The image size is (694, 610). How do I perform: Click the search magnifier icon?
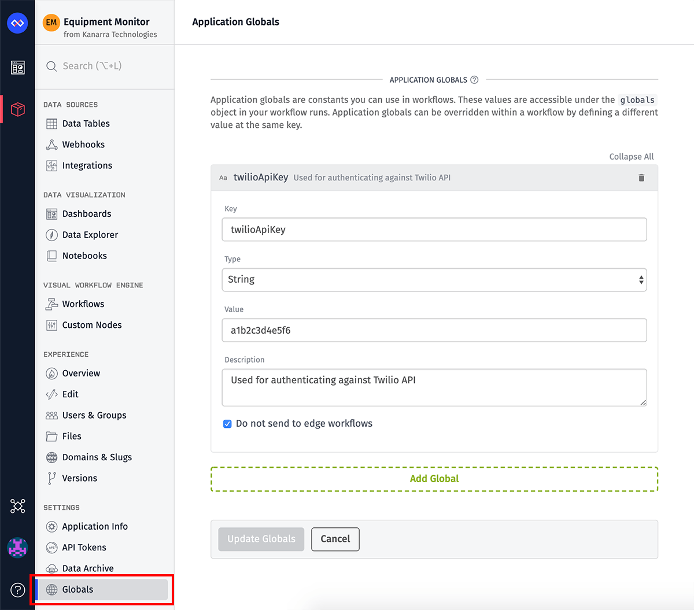(51, 66)
